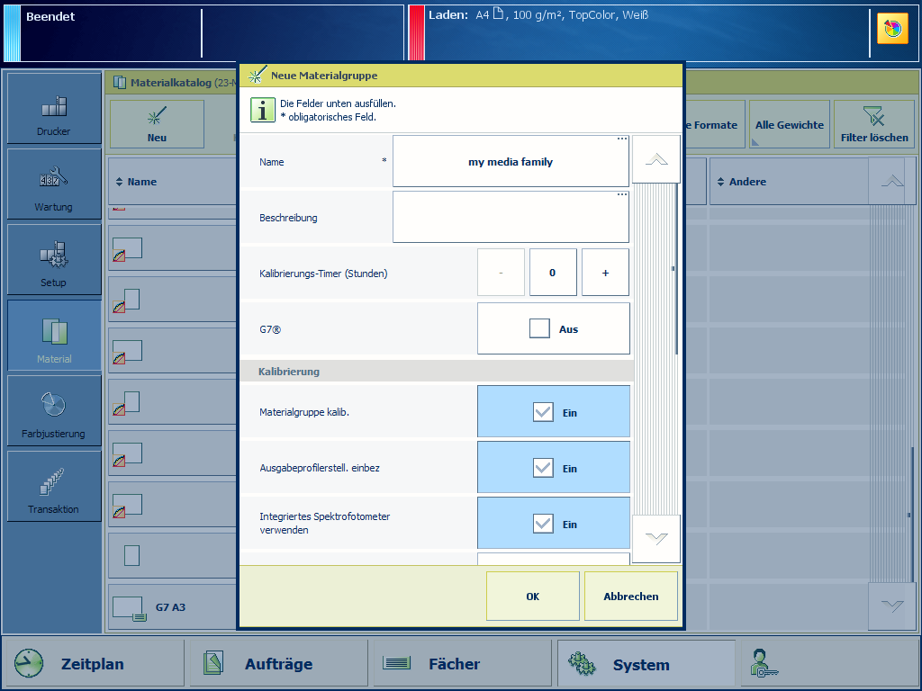Decrease Kalibrierungs-Timer with minus button
Image resolution: width=922 pixels, height=691 pixels.
click(501, 272)
